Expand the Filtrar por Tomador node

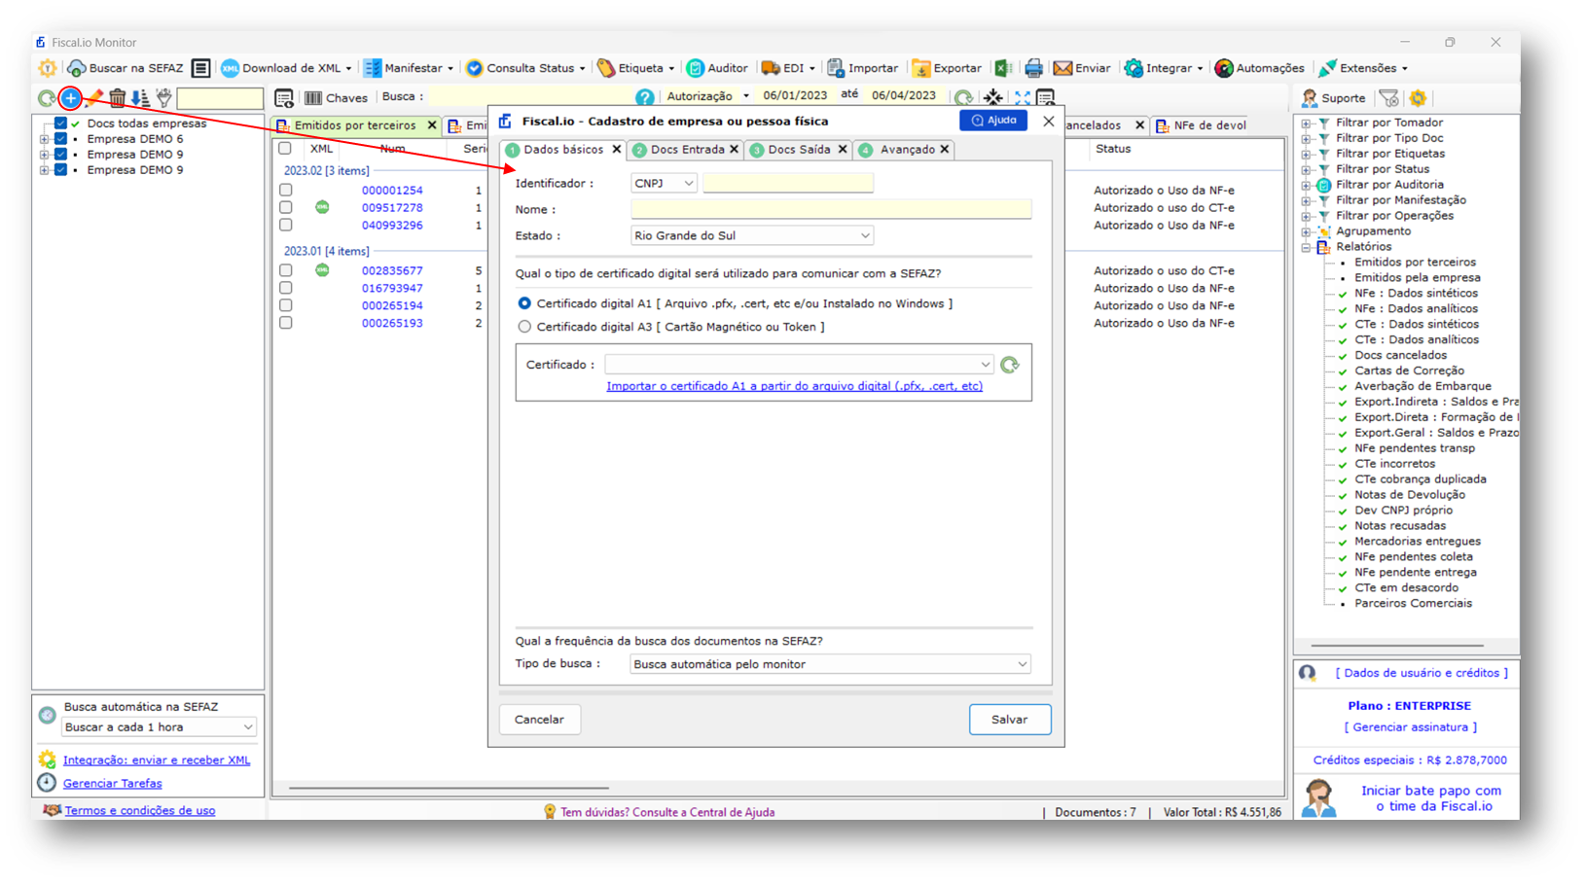pyautogui.click(x=1307, y=123)
